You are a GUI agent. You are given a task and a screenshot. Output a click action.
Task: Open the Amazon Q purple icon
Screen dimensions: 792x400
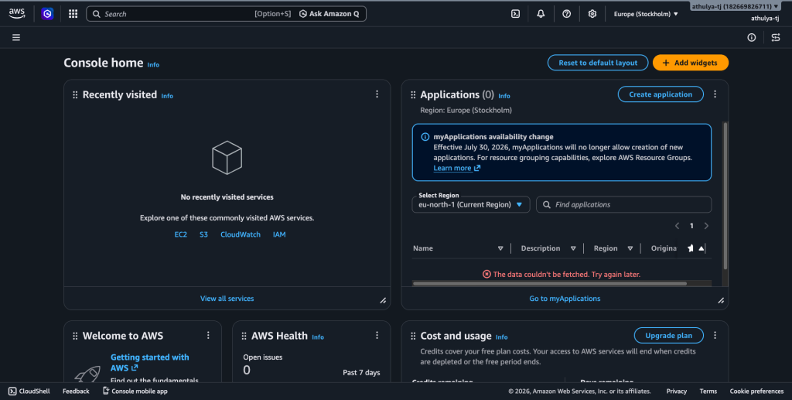point(47,14)
